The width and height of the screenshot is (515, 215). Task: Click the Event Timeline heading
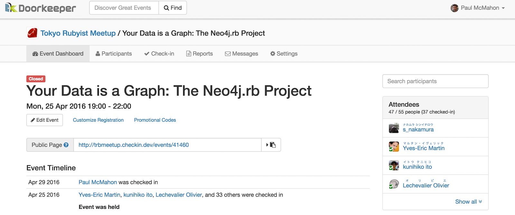point(51,168)
